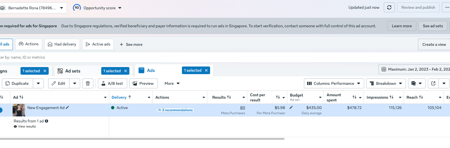450x148 pixels.
Task: Click the Learn more button
Action: pyautogui.click(x=402, y=26)
